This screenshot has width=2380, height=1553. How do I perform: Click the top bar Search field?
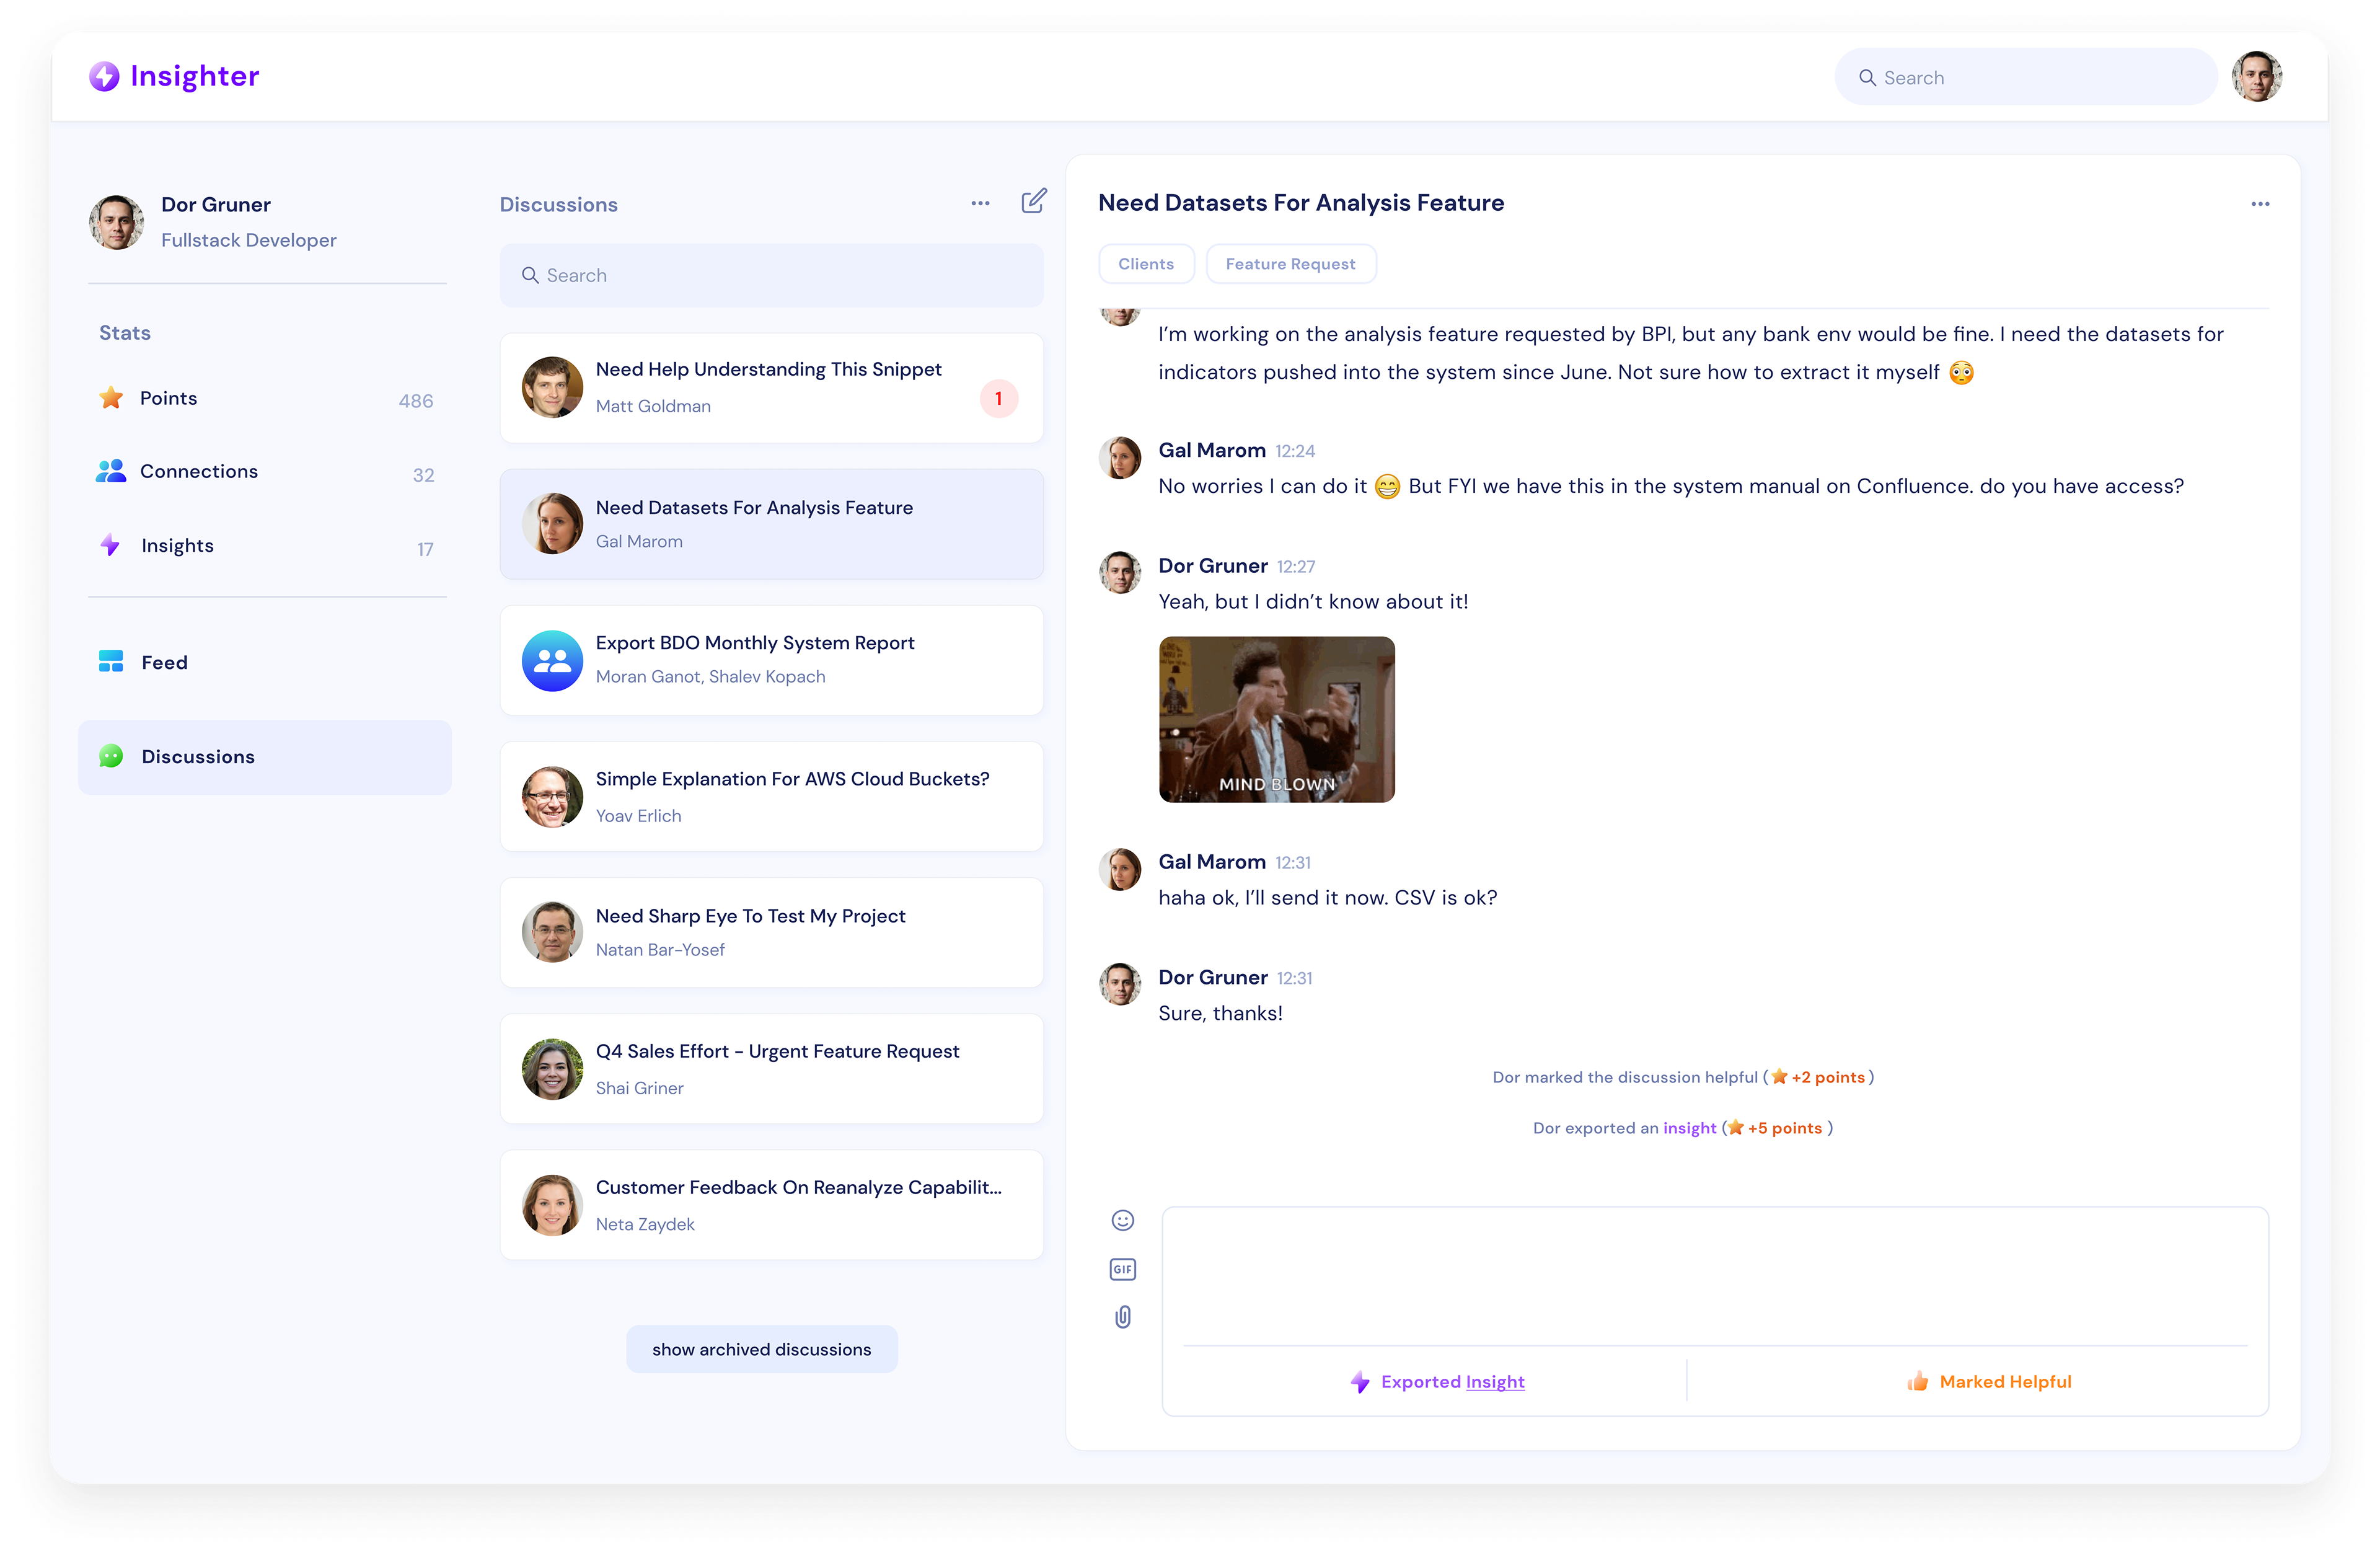[2025, 77]
